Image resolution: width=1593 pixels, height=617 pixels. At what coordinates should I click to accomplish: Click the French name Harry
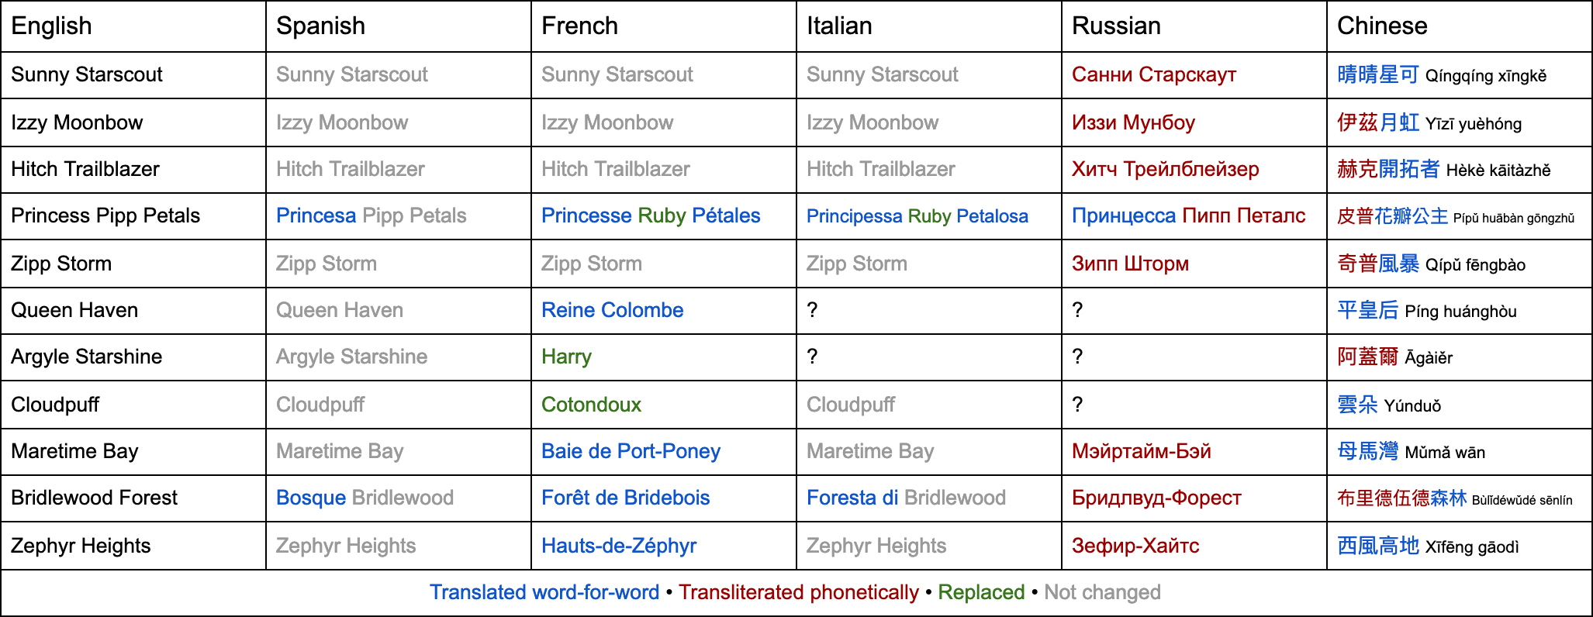coord(566,357)
